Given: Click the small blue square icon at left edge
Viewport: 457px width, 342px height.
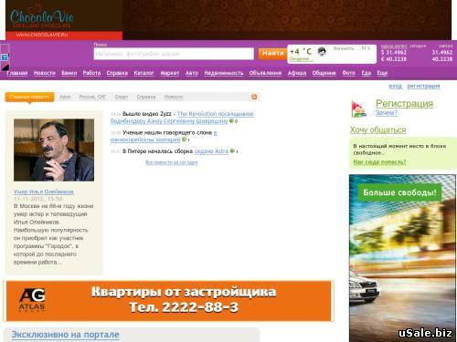Looking at the screenshot, I should coord(5,57).
